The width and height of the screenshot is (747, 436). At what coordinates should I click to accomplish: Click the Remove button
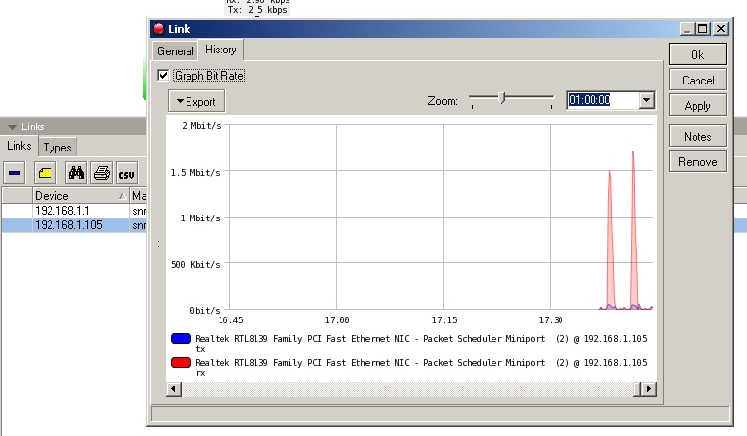click(x=697, y=161)
